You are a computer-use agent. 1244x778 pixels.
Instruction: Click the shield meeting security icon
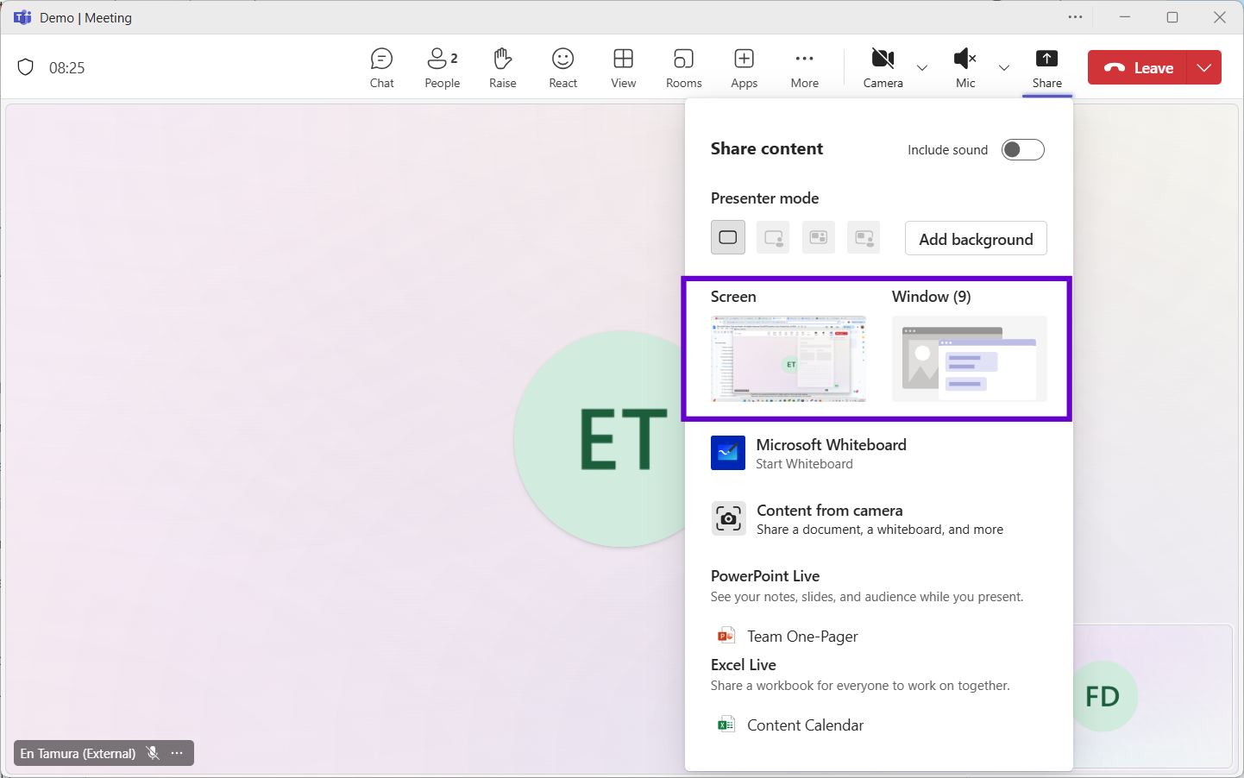point(26,67)
